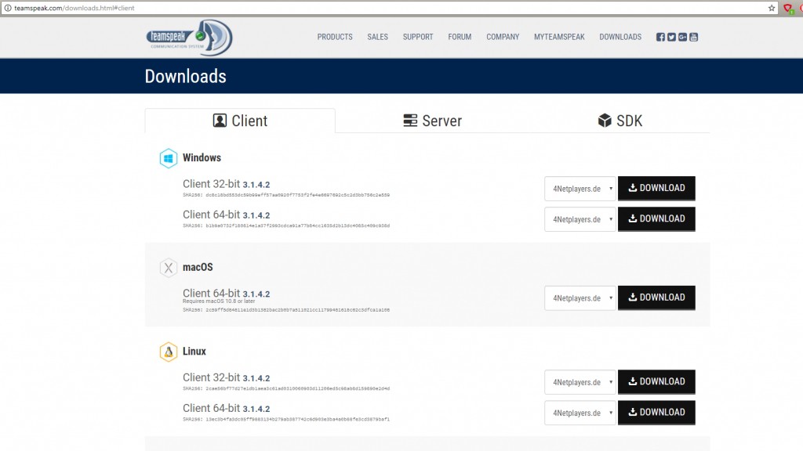Click the macOS hexagon X icon
This screenshot has width=803, height=451.
(168, 268)
